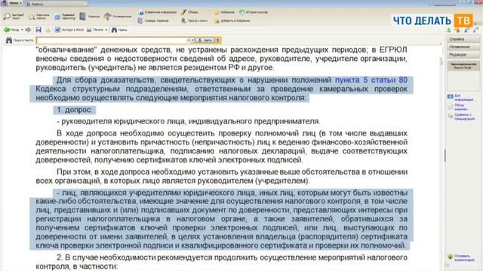483x271 pixels.
Task: Open the Guides (Путеводители) section
Action: pyautogui.click(x=118, y=17)
